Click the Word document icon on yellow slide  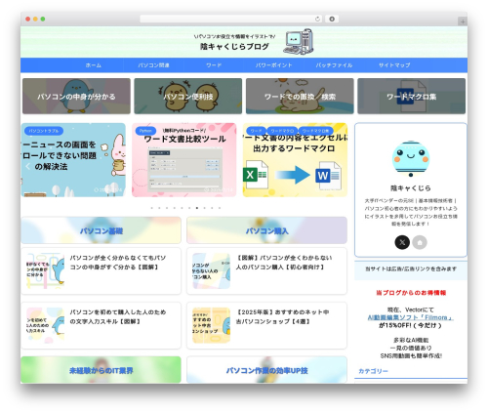328,176
